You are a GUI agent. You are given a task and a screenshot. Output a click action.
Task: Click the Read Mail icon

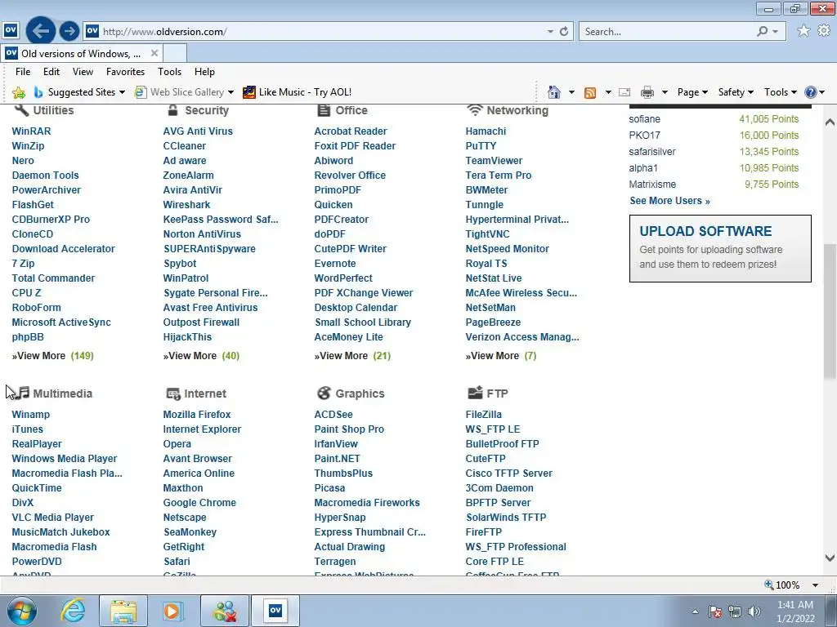(x=624, y=92)
